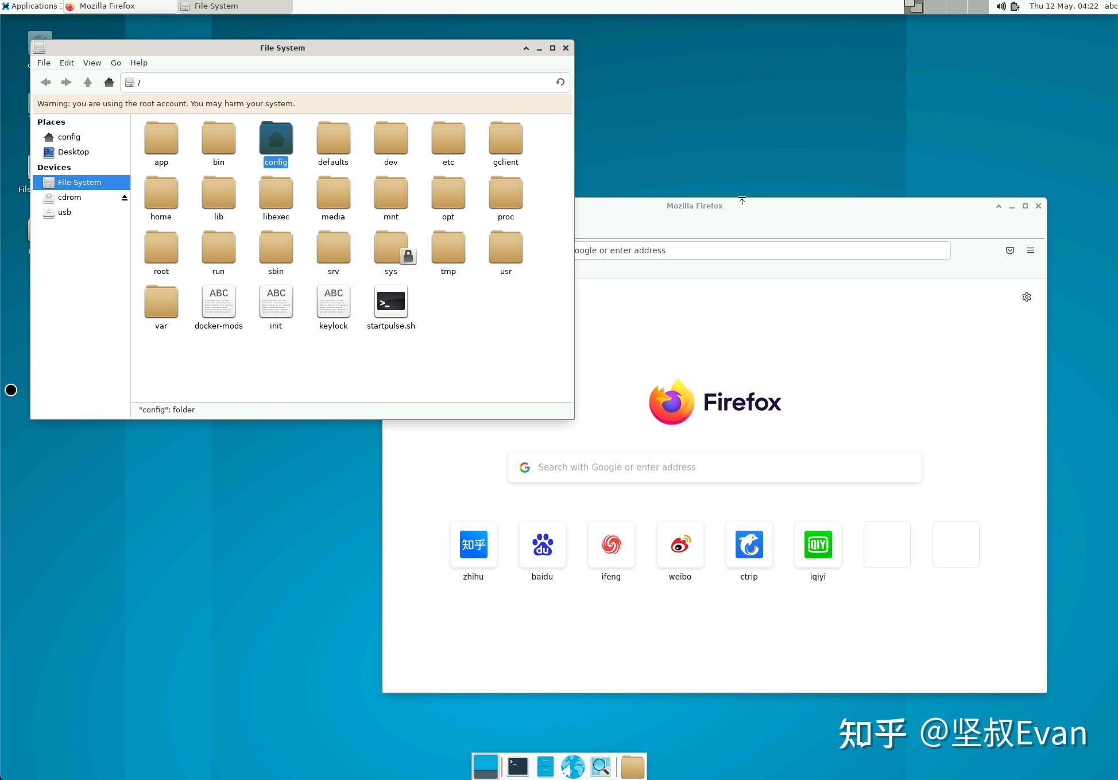The image size is (1118, 780).
Task: Open the Applications menu in top panel
Action: click(30, 6)
